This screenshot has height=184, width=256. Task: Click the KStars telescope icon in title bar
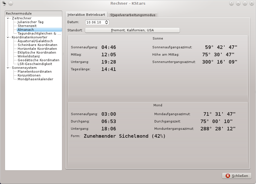pos(4,4)
